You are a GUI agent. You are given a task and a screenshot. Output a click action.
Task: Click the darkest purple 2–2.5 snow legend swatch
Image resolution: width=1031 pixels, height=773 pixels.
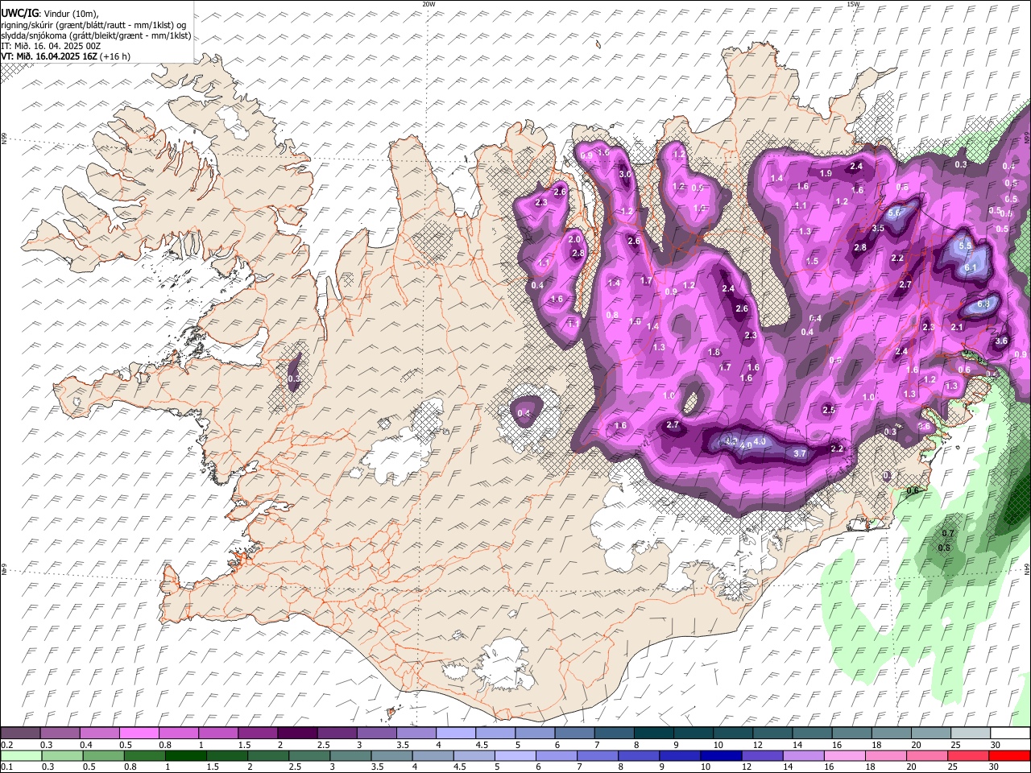pyautogui.click(x=297, y=734)
